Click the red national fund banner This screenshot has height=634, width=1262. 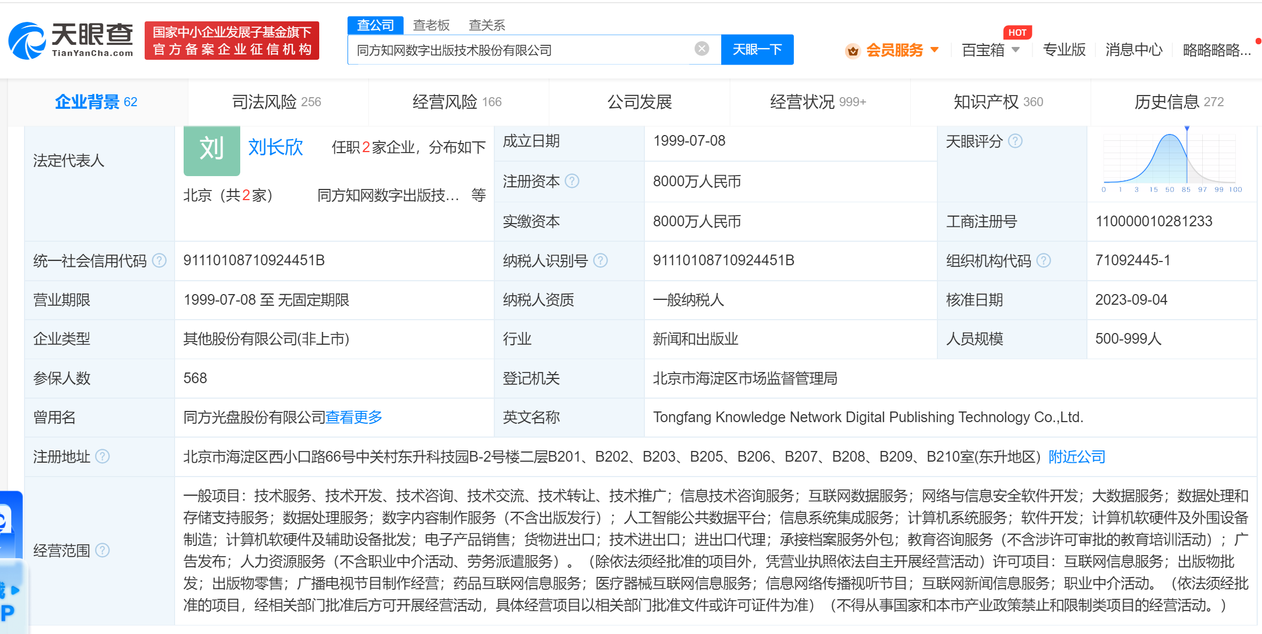232,41
